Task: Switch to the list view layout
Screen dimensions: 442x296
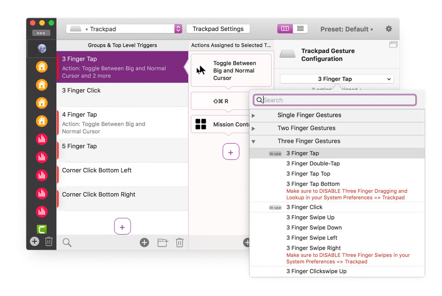Action: (x=300, y=29)
